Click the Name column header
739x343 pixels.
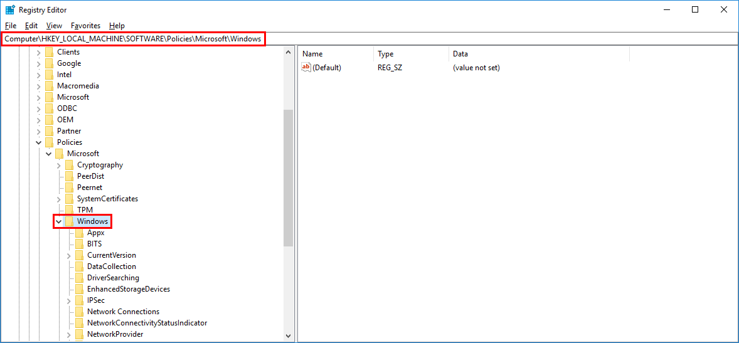pyautogui.click(x=336, y=54)
